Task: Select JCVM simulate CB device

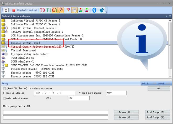Action: click(23, 58)
